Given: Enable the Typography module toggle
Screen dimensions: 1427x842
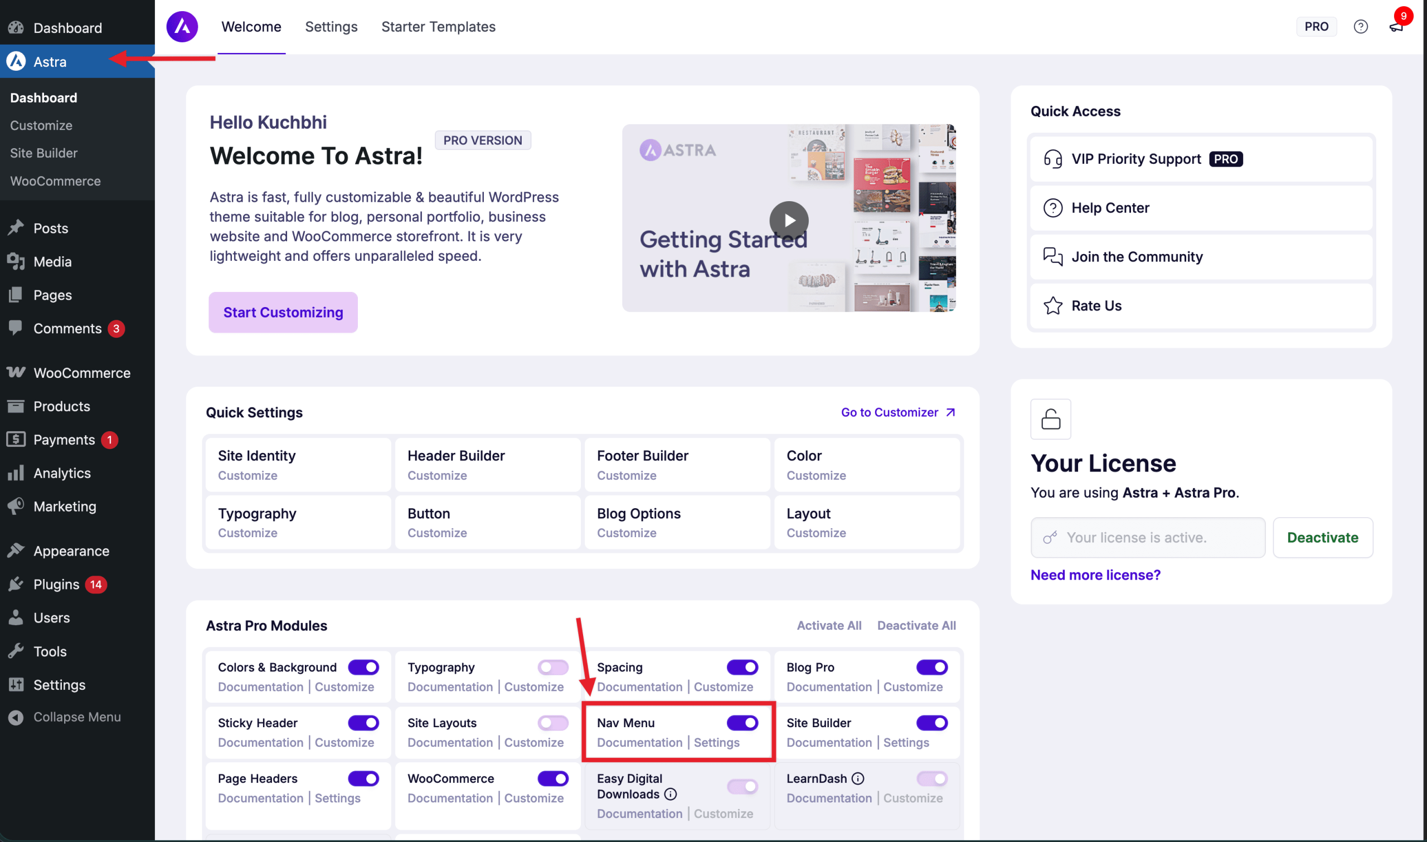Looking at the screenshot, I should tap(552, 667).
